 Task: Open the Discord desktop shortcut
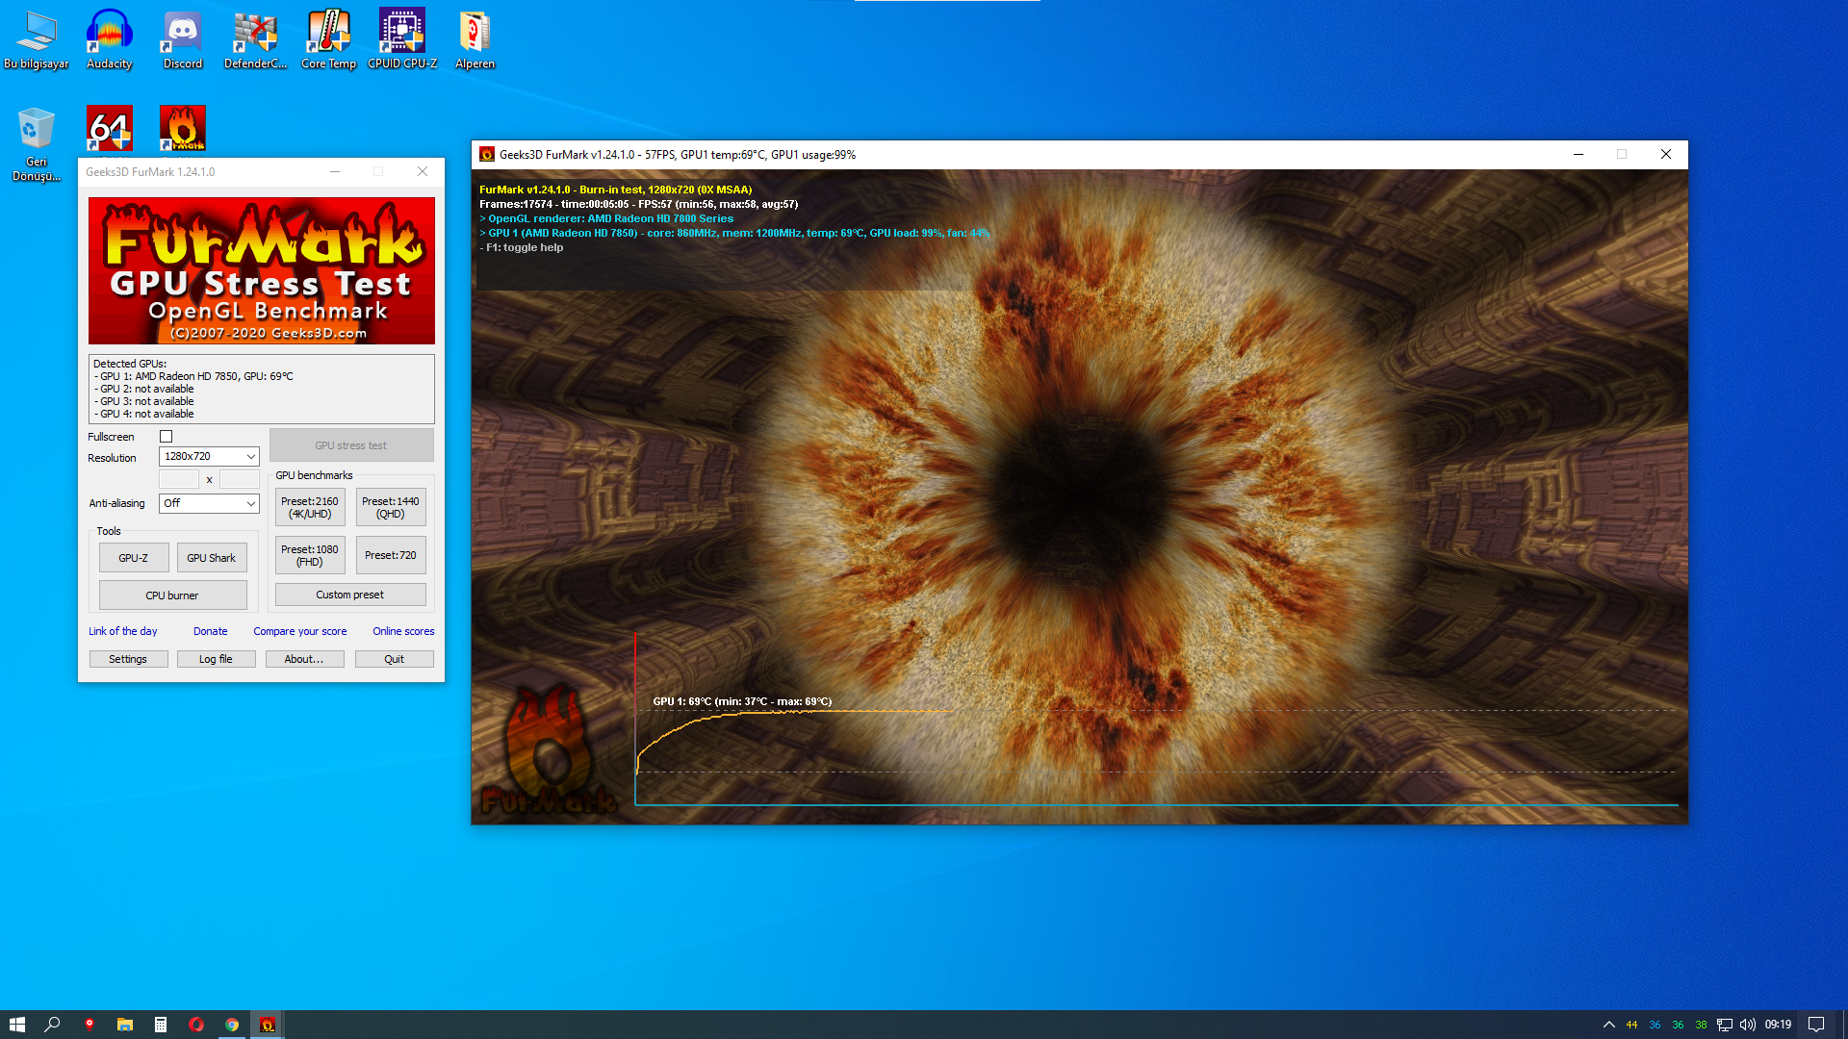pyautogui.click(x=183, y=40)
